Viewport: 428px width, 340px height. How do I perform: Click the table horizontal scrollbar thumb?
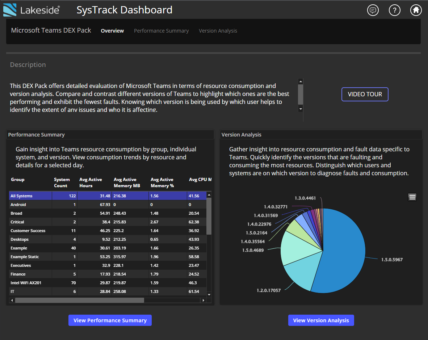click(x=79, y=300)
